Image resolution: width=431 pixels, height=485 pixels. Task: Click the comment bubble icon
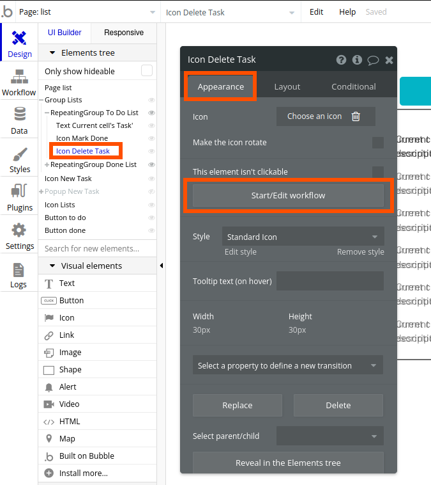tap(373, 60)
